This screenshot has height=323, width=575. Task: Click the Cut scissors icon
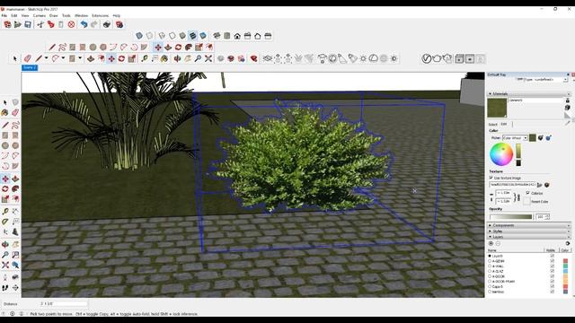(x=40, y=24)
